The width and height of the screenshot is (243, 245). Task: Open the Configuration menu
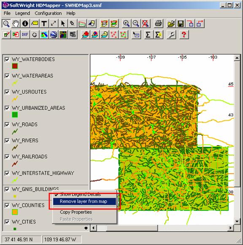(48, 13)
